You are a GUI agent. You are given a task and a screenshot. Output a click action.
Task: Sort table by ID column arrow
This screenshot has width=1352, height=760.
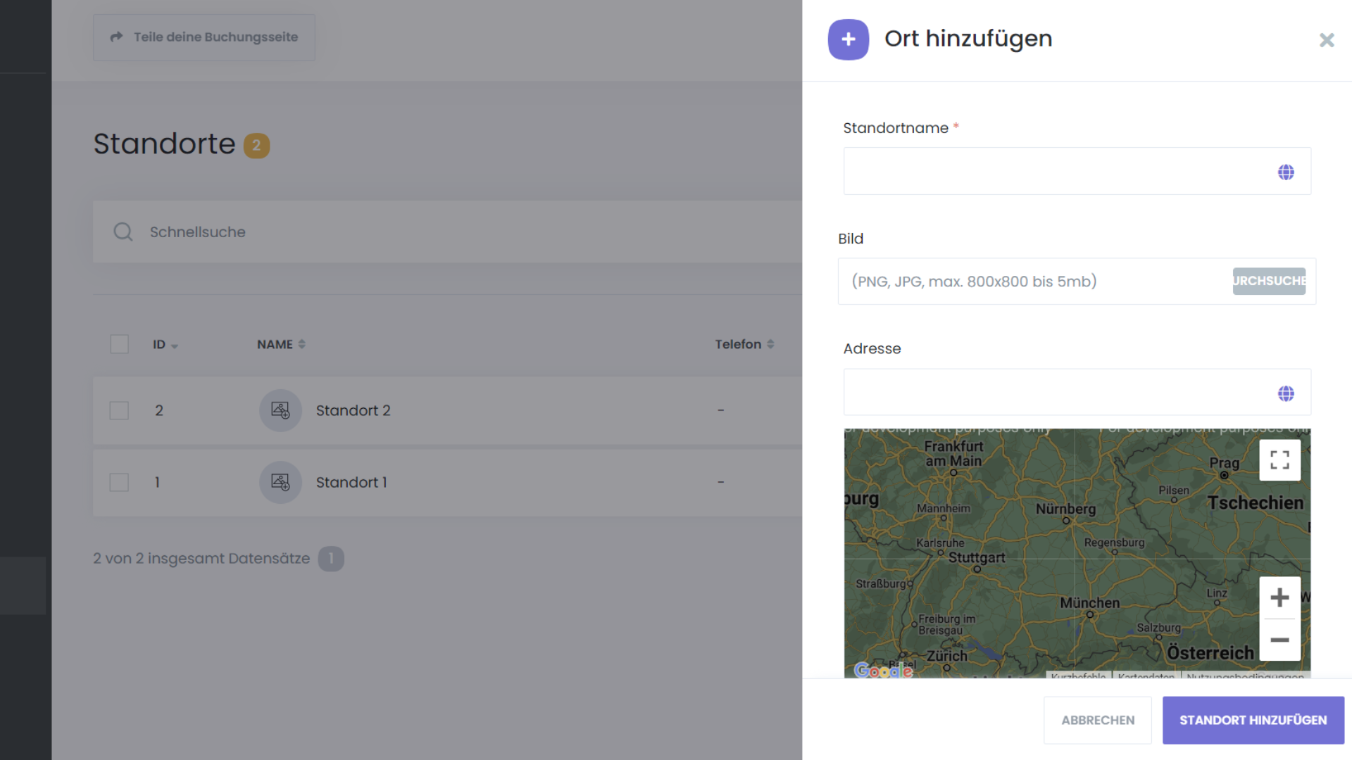coord(174,346)
